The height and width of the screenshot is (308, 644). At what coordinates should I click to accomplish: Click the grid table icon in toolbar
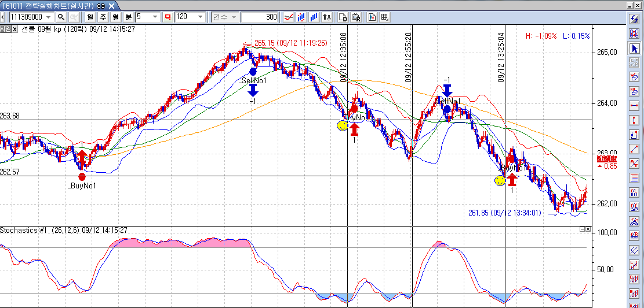pyautogui.click(x=384, y=17)
